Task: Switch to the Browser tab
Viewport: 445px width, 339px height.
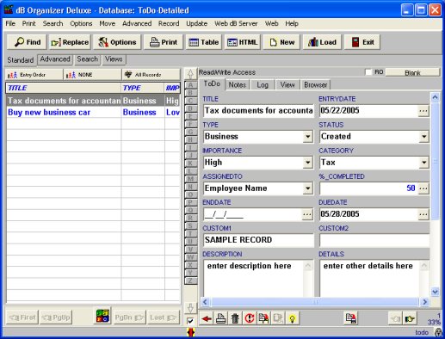Action: 316,85
